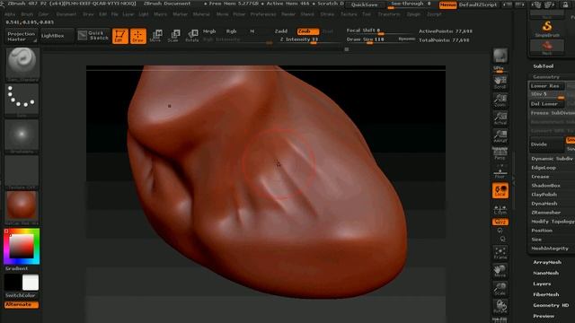
Task: Click the SwitchColor button
Action: pyautogui.click(x=21, y=295)
